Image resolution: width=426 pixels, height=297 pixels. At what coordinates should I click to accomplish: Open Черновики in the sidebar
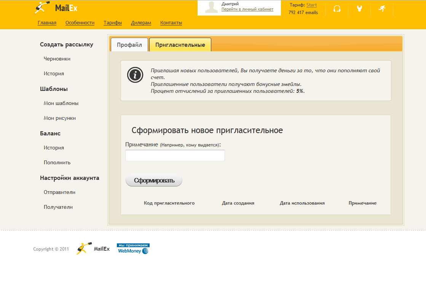(57, 59)
